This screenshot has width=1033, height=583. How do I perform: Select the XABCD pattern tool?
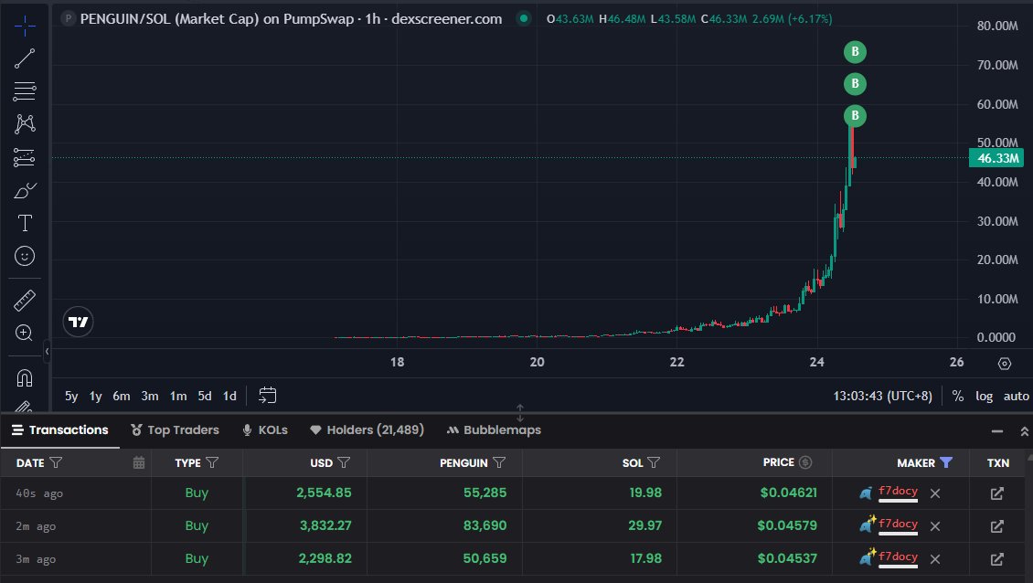(25, 124)
